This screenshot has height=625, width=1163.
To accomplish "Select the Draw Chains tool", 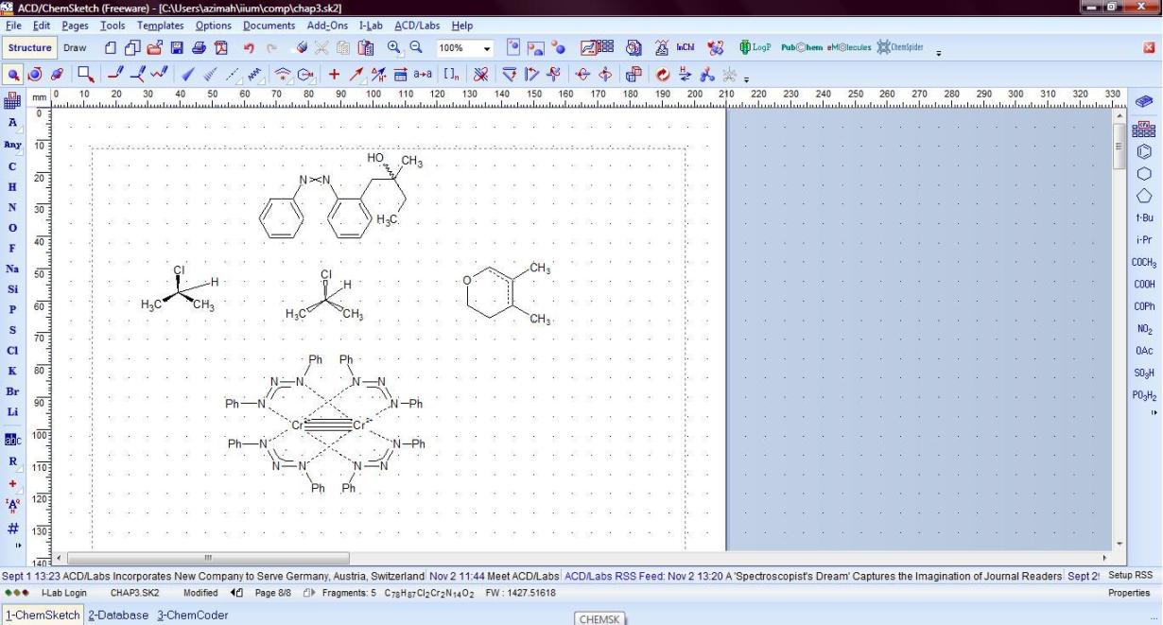I will [x=159, y=74].
